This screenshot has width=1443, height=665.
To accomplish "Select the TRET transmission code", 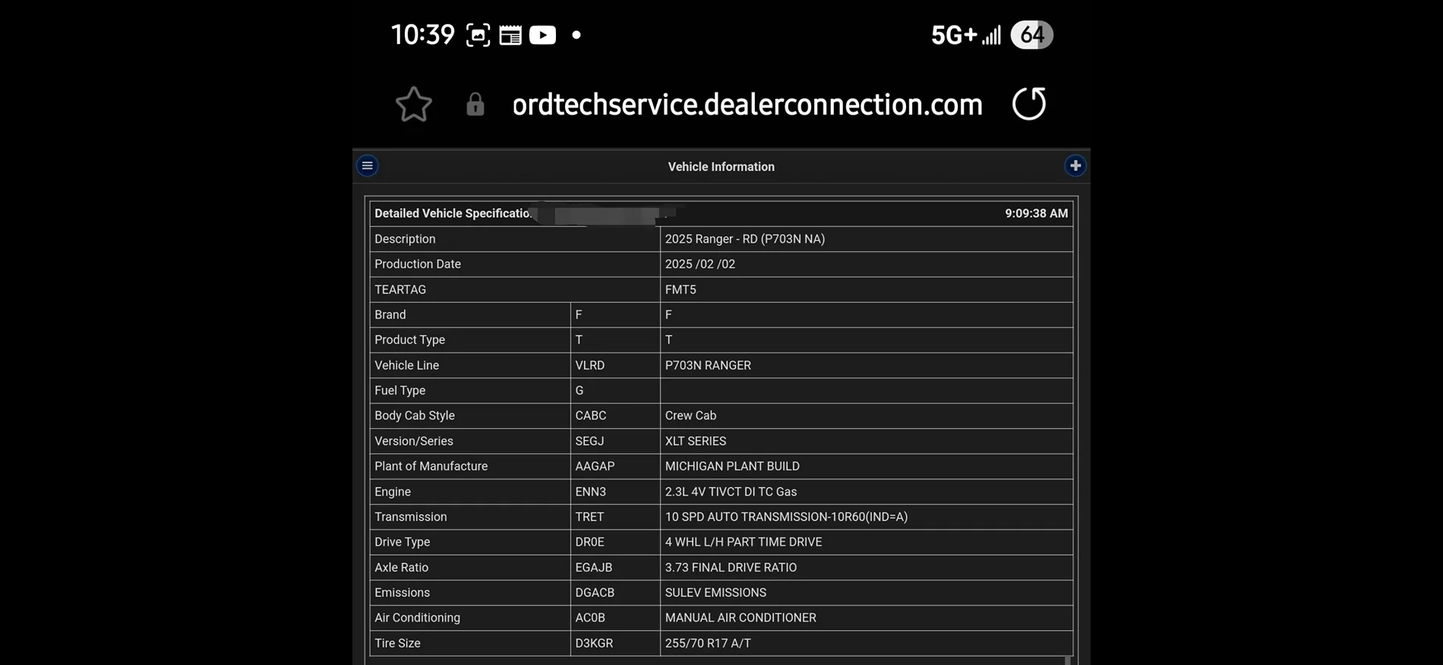I will (x=589, y=517).
